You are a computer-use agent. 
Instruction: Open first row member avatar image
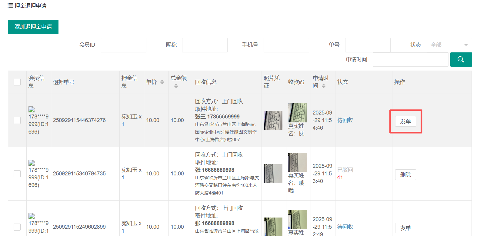(32, 109)
